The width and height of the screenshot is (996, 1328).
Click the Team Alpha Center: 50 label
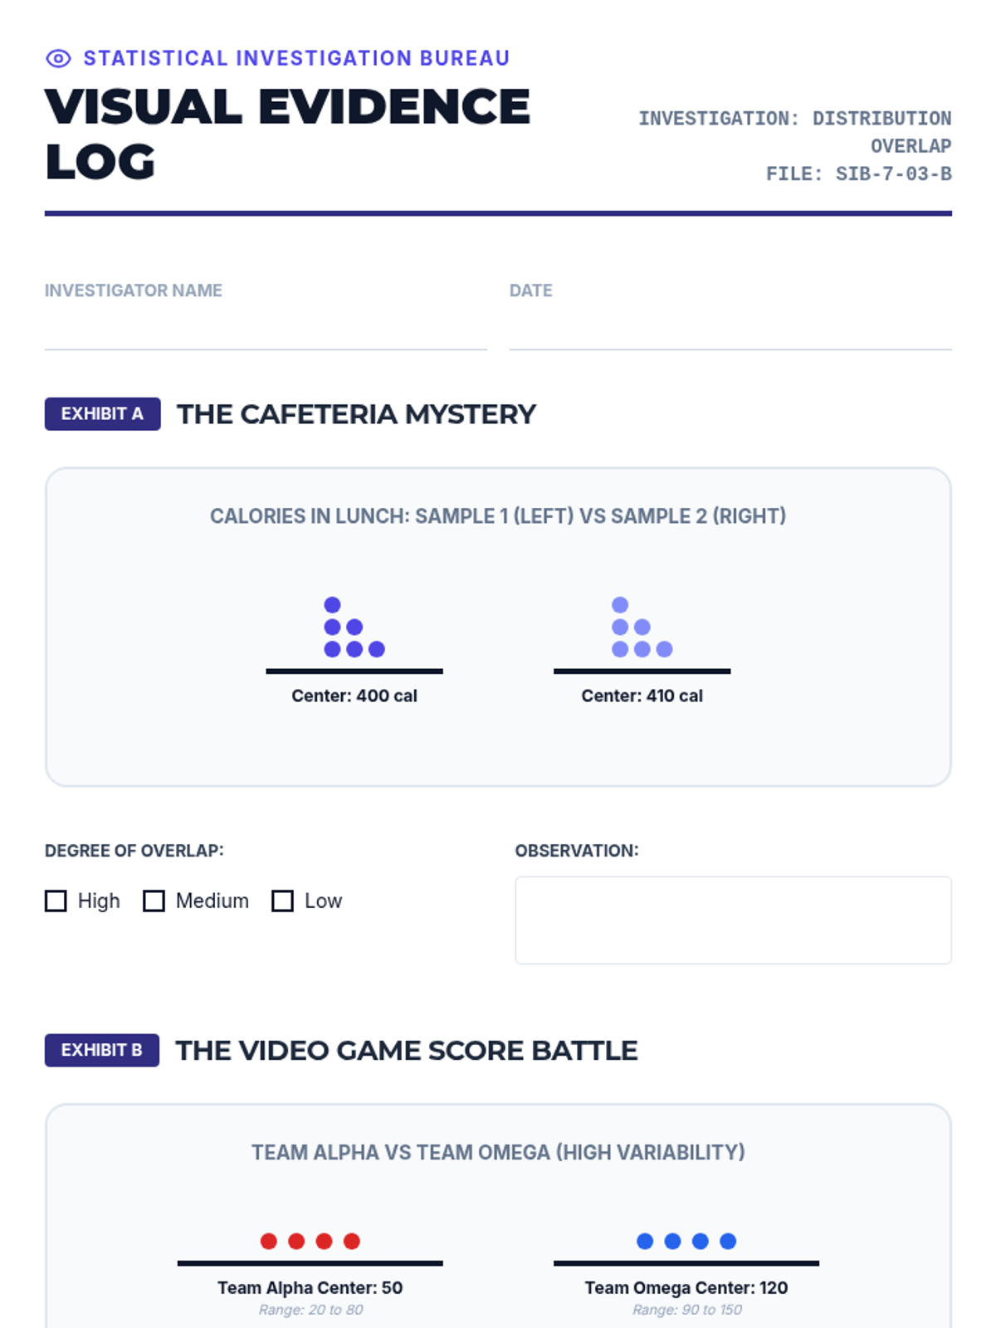coord(310,1287)
